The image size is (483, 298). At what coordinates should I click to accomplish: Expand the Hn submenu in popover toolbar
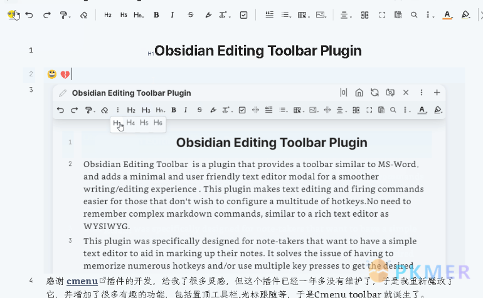tap(161, 110)
